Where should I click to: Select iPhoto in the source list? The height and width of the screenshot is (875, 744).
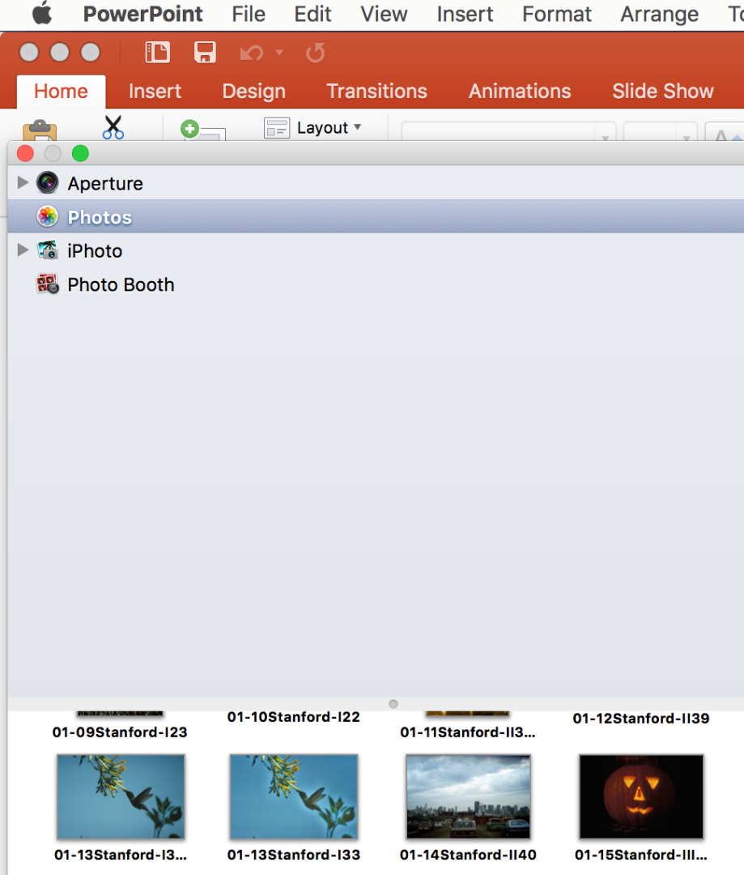95,251
